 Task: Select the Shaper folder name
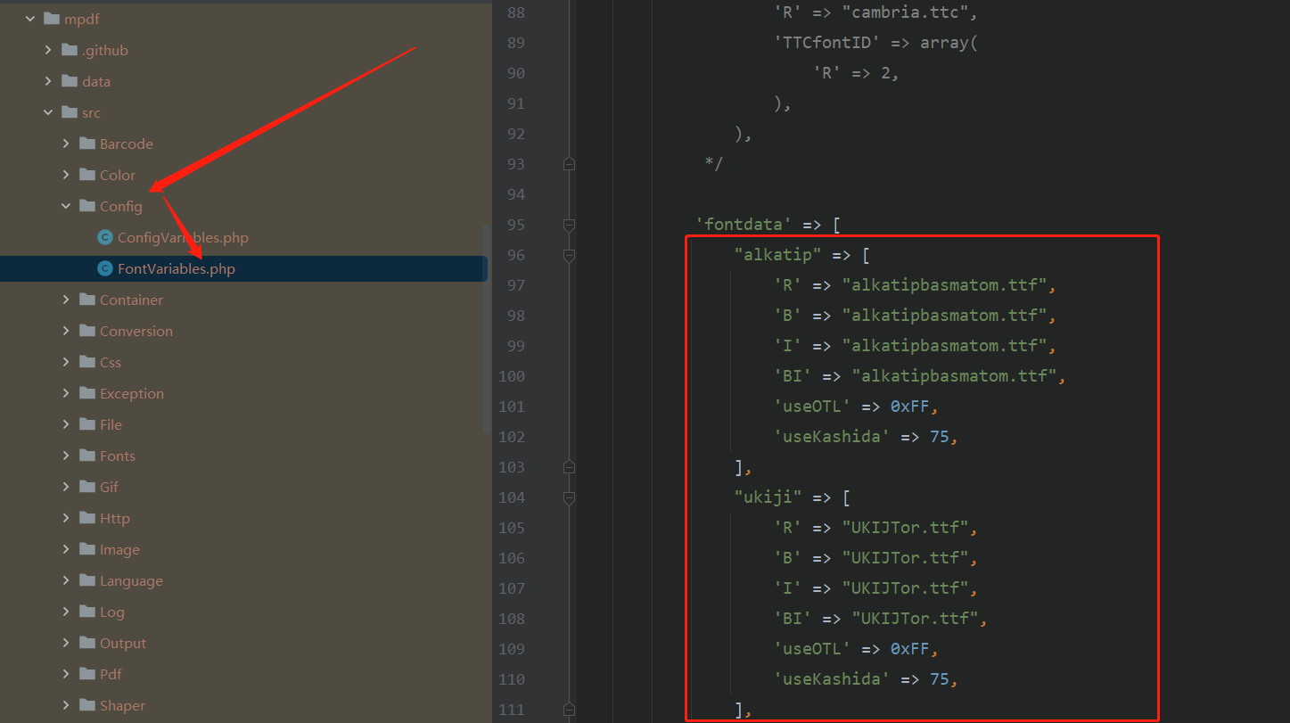coord(122,706)
